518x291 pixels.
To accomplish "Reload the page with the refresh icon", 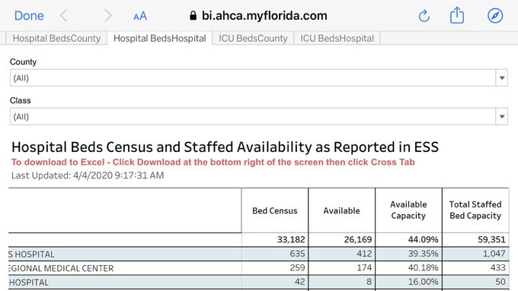I will [x=424, y=15].
